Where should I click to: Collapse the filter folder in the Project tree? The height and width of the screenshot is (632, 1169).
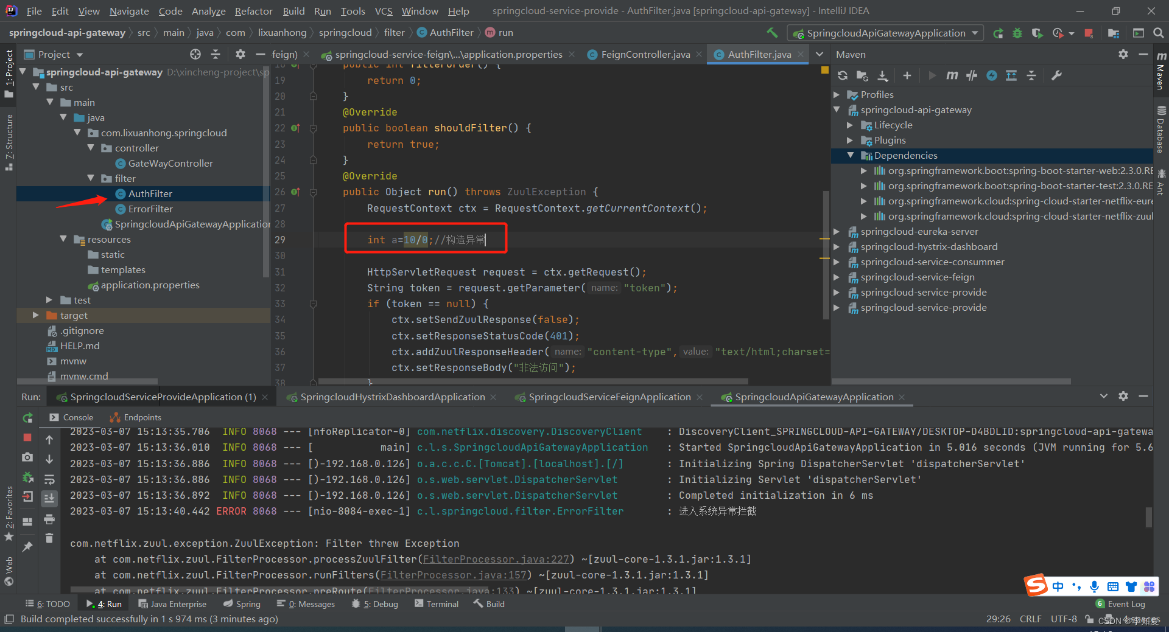point(91,178)
